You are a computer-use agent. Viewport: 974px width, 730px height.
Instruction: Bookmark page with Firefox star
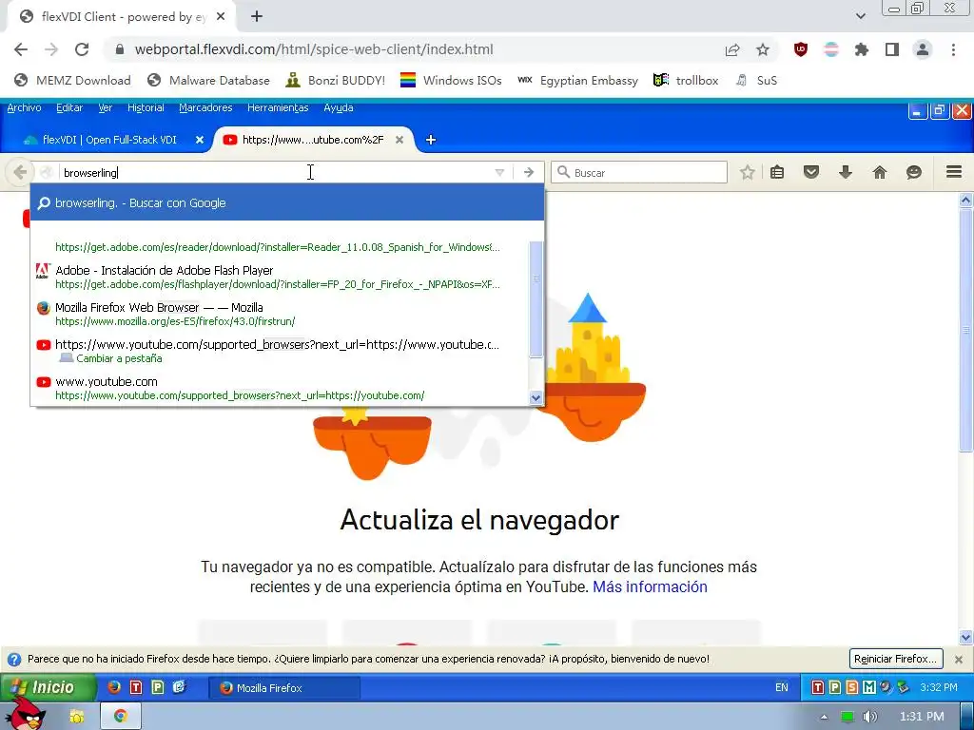click(x=748, y=173)
